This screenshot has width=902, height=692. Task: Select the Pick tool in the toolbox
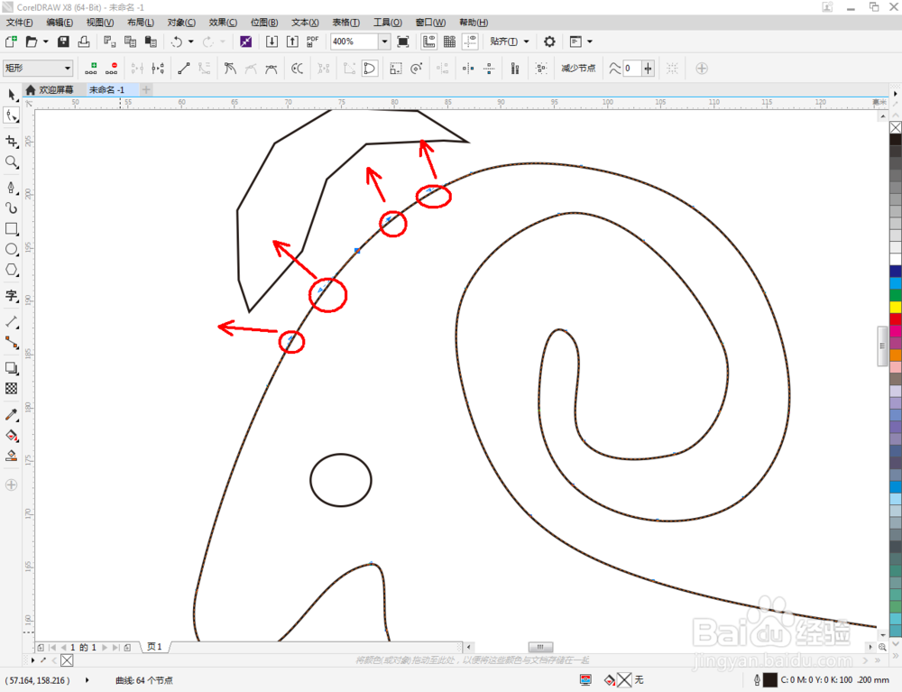[x=12, y=95]
